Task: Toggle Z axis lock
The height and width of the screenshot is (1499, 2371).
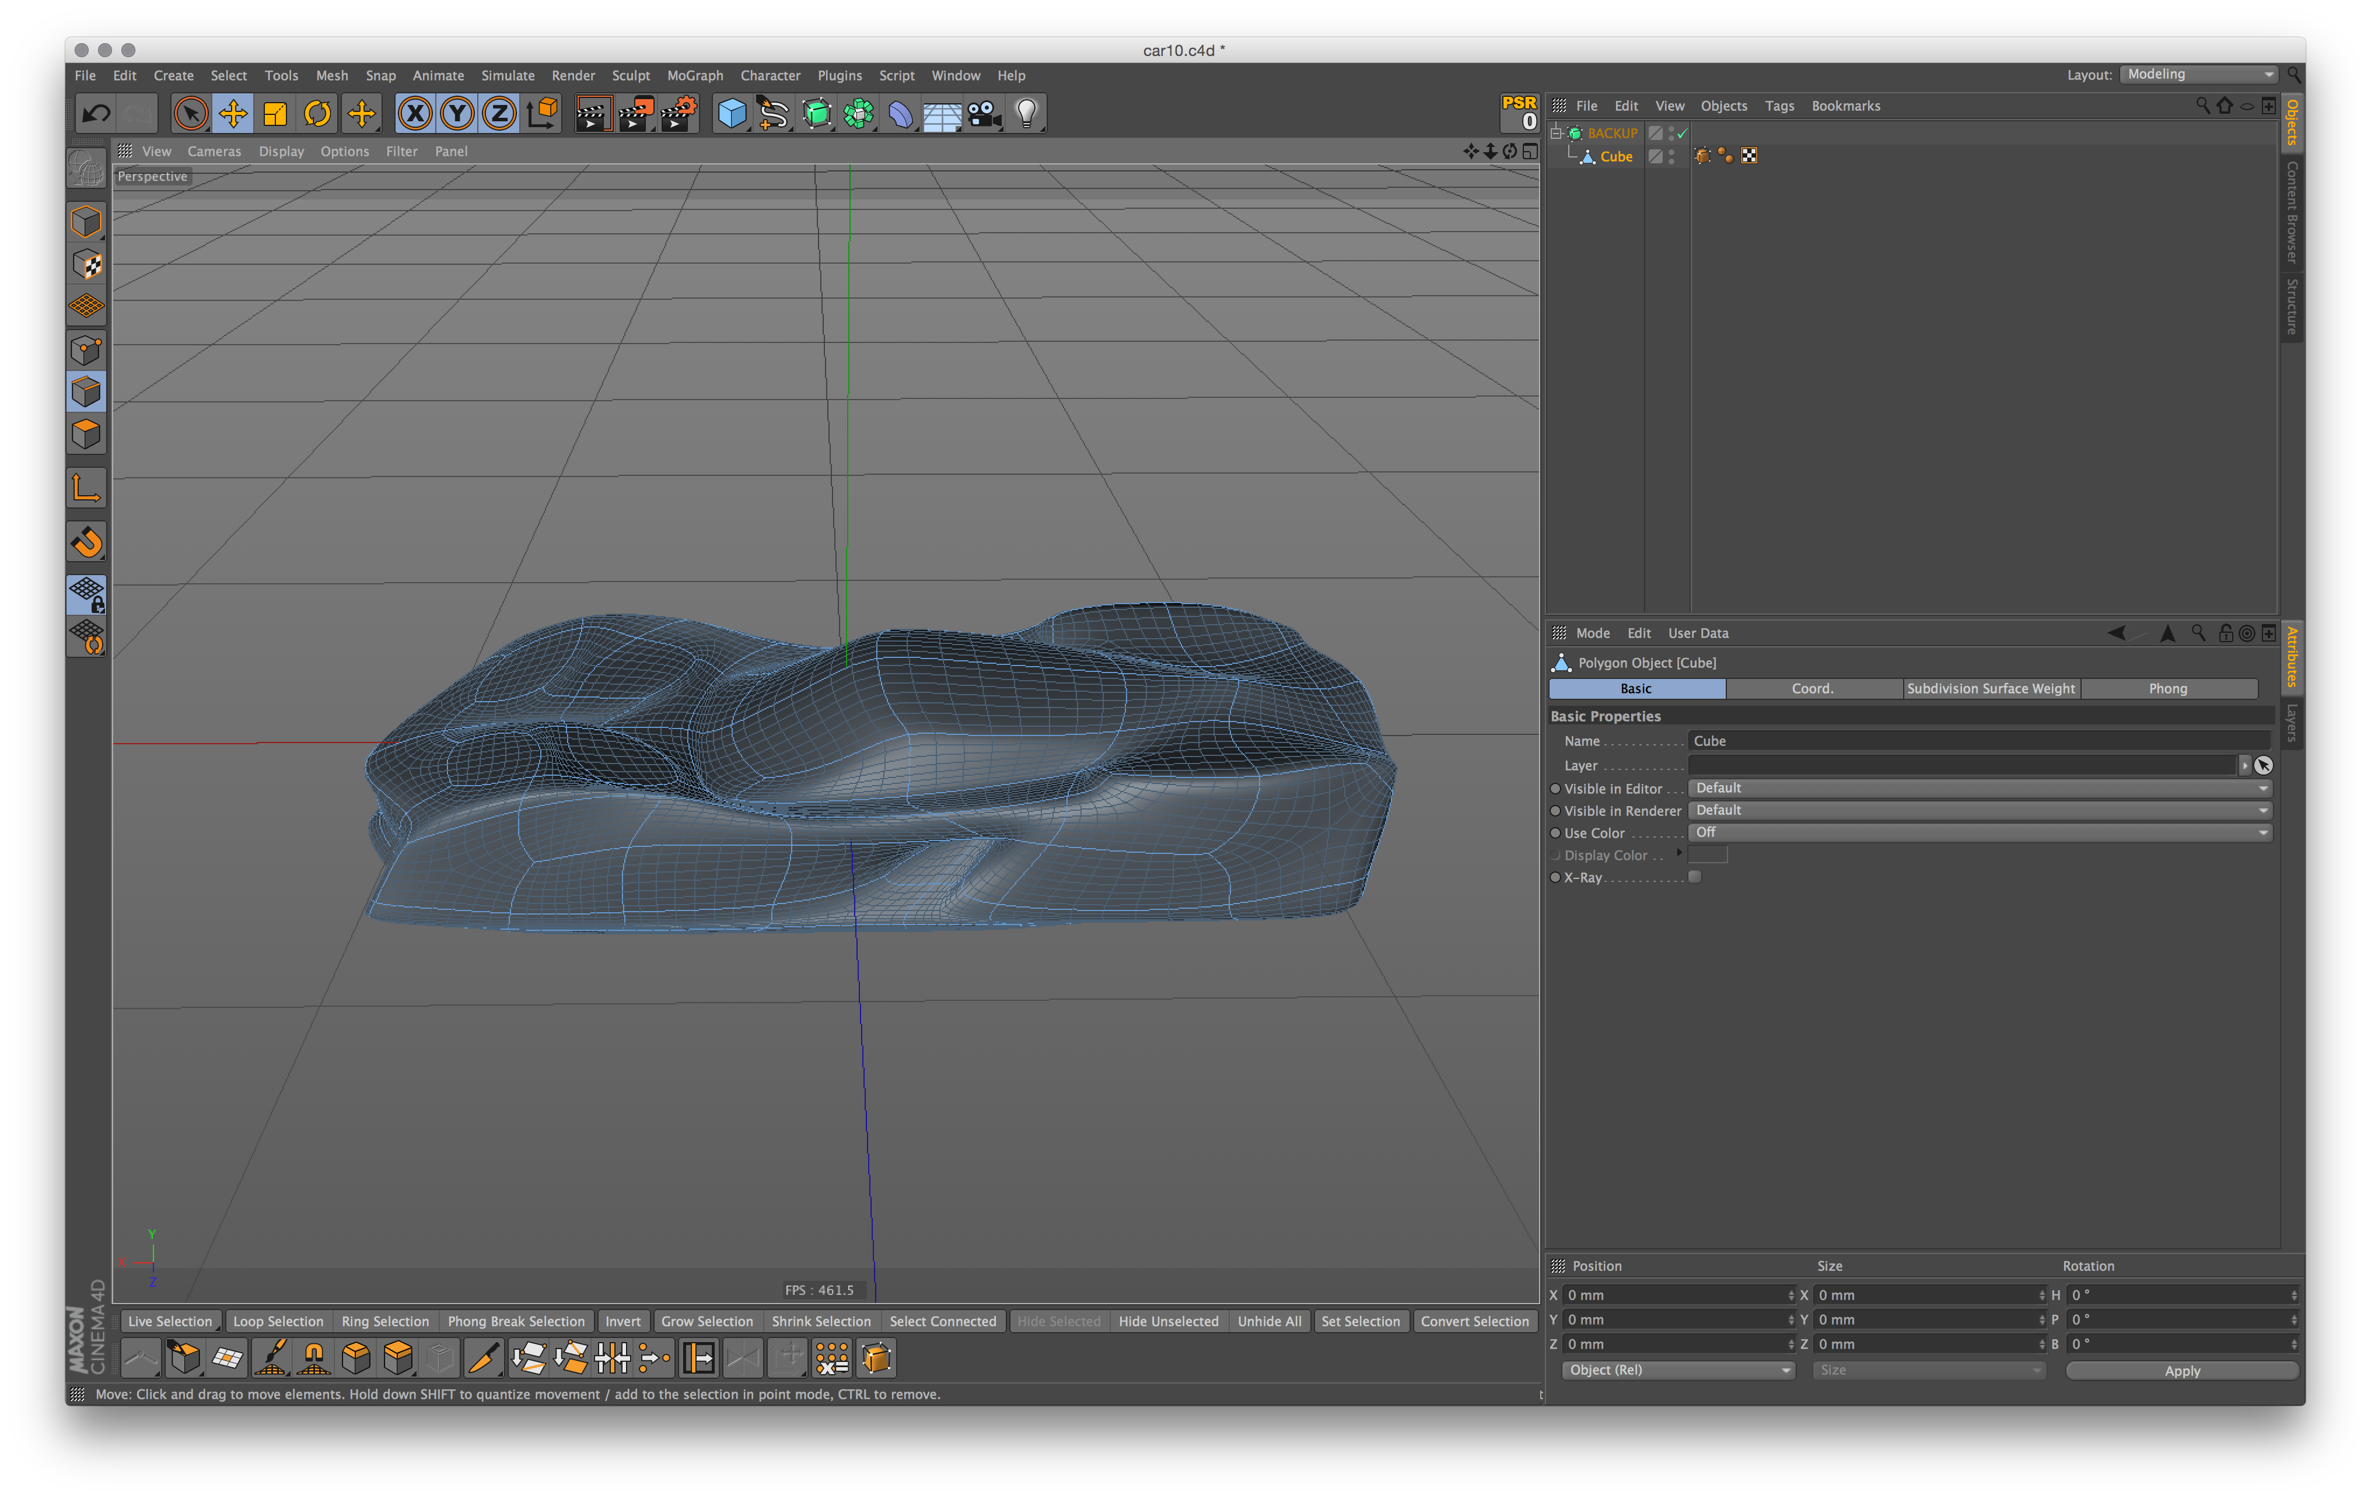Action: (x=499, y=114)
